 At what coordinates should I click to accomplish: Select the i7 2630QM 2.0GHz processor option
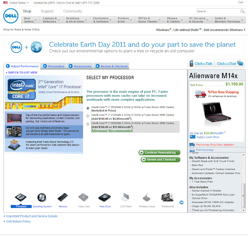click(88, 108)
